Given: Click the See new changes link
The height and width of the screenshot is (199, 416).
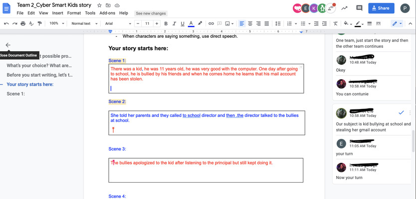Looking at the screenshot, I should click(x=151, y=13).
